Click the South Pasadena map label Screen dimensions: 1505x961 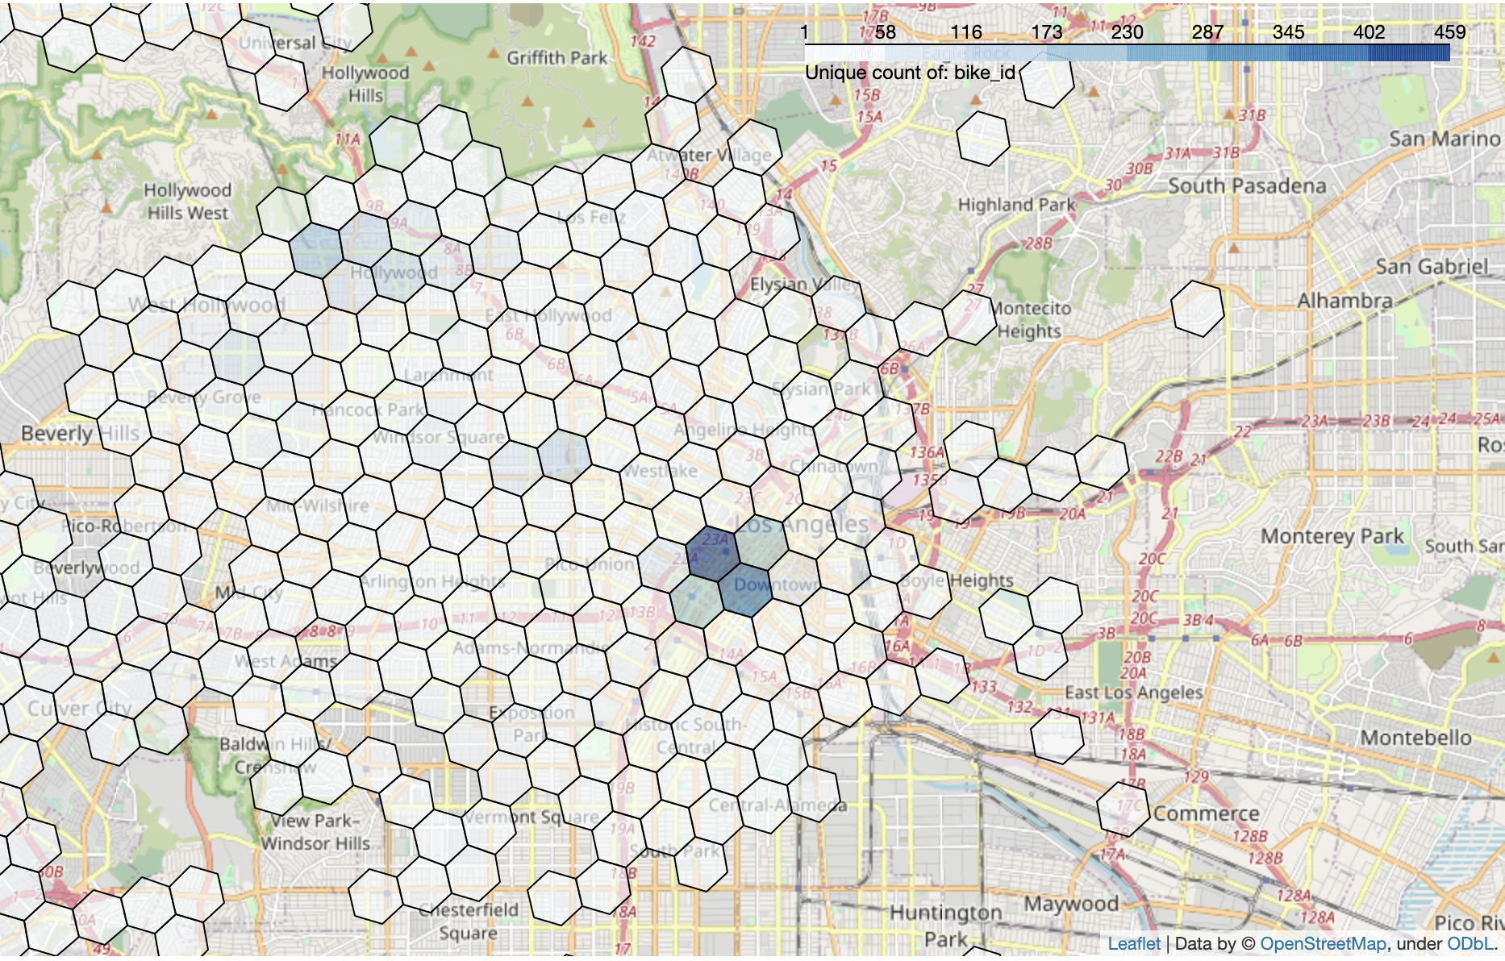click(1247, 186)
